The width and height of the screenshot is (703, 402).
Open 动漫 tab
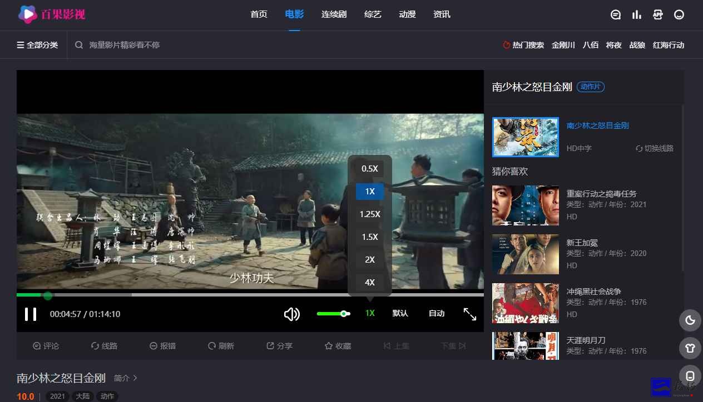pyautogui.click(x=407, y=14)
